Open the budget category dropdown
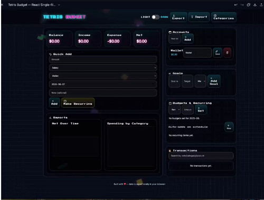264x200 pixels. point(175,110)
